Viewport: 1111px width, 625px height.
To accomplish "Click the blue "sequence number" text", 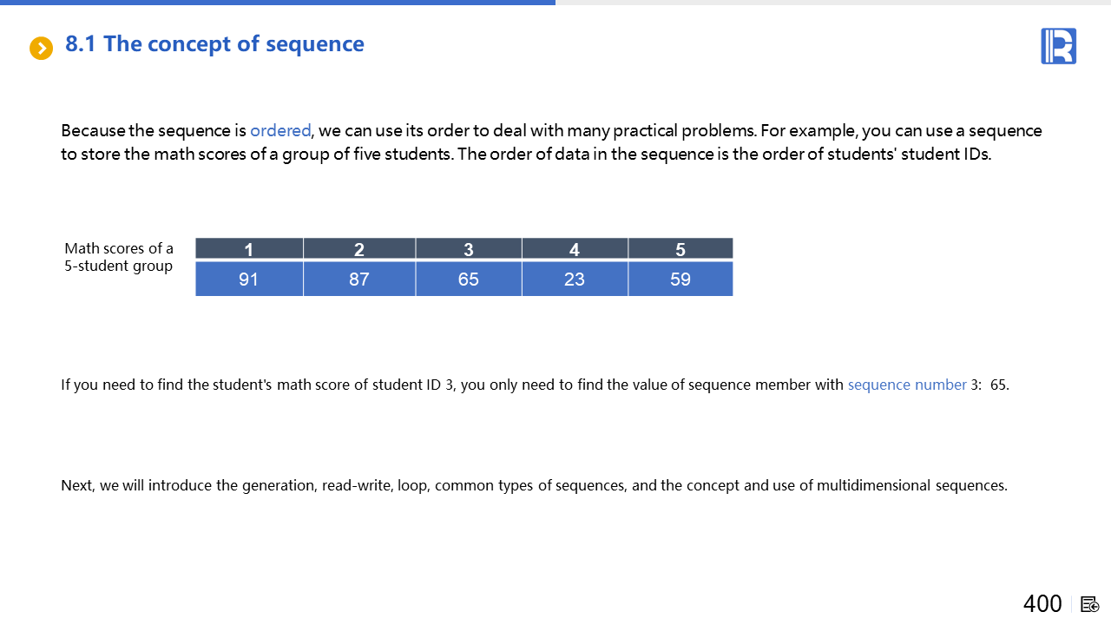I will (x=907, y=385).
